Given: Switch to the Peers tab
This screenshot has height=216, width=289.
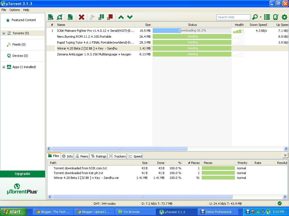Looking at the screenshot, I should click(x=82, y=156).
